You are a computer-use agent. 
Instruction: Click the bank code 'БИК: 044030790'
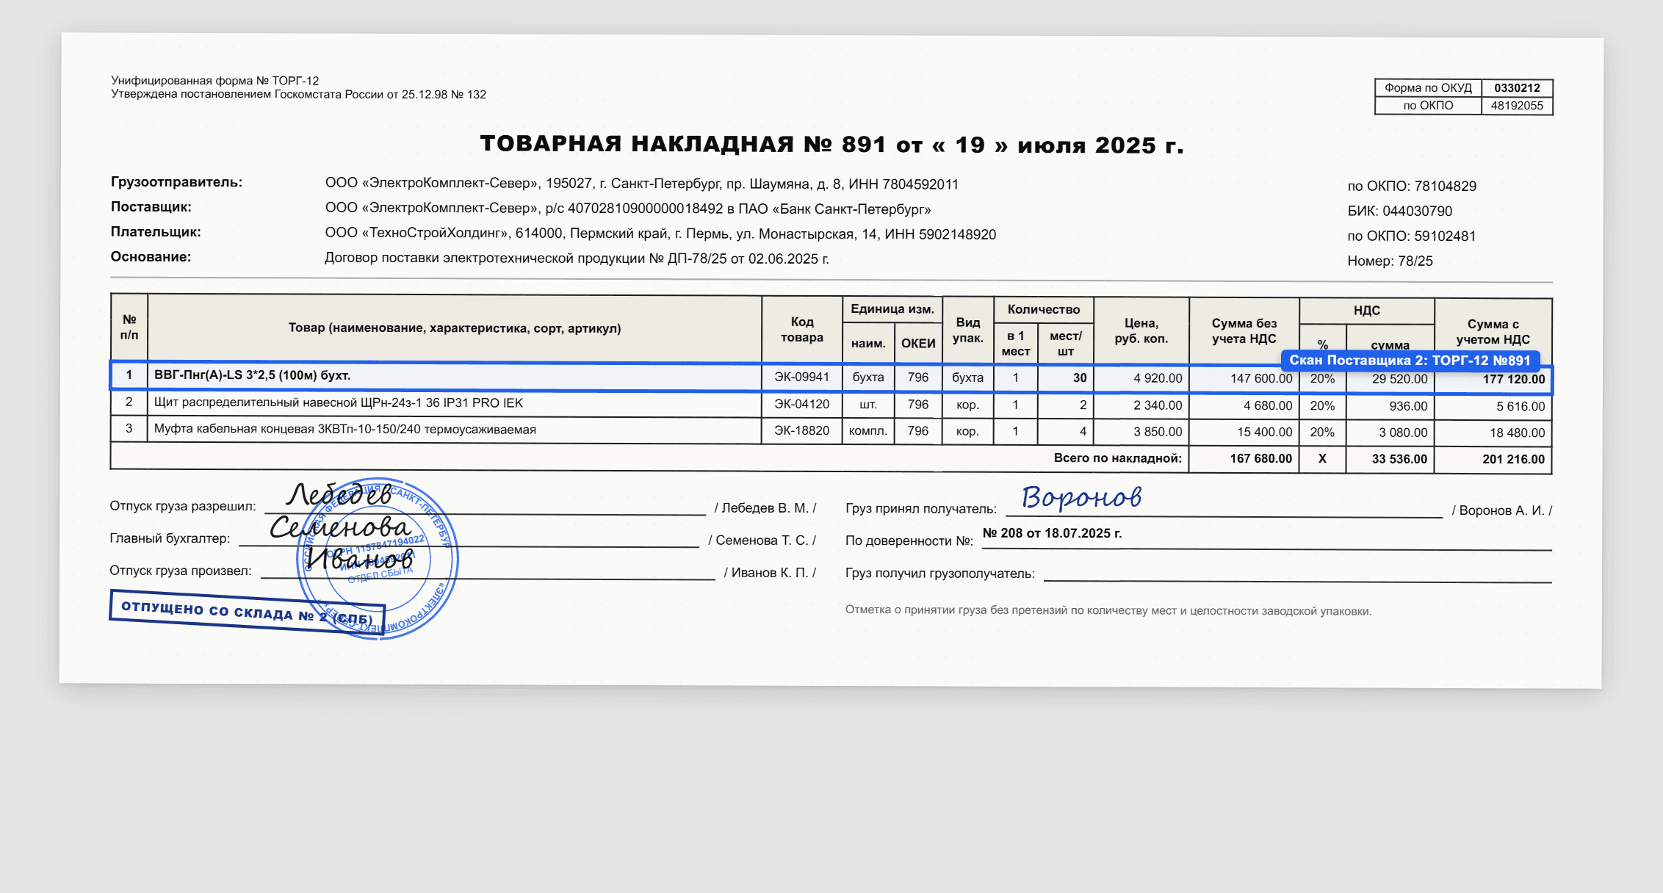click(x=1399, y=211)
